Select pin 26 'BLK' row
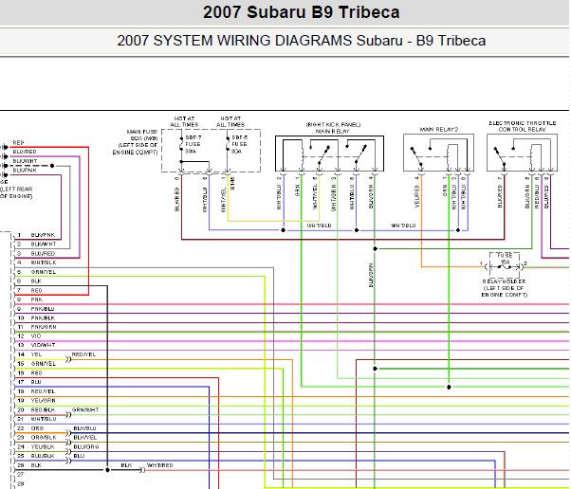Image resolution: width=571 pixels, height=489 pixels. coord(29,465)
